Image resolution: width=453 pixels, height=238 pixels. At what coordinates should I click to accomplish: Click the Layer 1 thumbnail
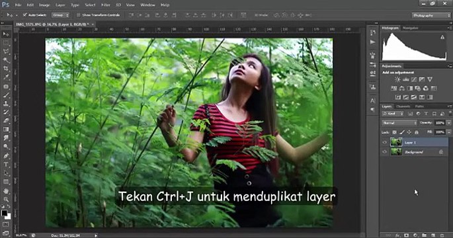[x=396, y=142]
